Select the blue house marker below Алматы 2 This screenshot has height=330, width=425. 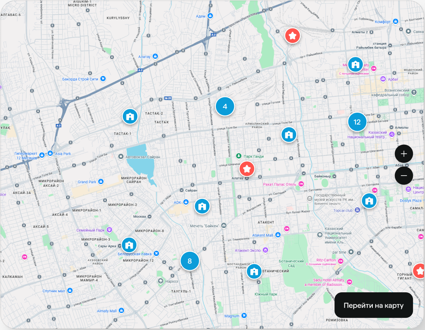pos(355,64)
